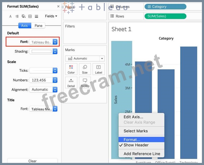Switch to the Pane tab
The height and width of the screenshot is (165, 204).
pyautogui.click(x=38, y=26)
